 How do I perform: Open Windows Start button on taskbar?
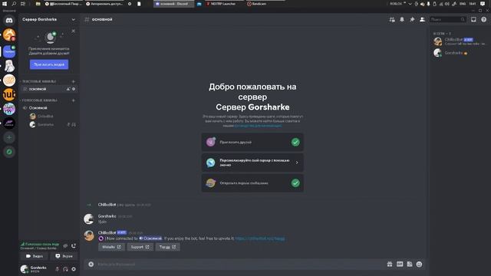pos(5,4)
